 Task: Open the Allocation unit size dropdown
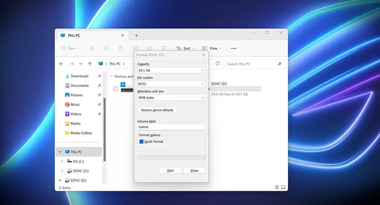click(x=171, y=97)
